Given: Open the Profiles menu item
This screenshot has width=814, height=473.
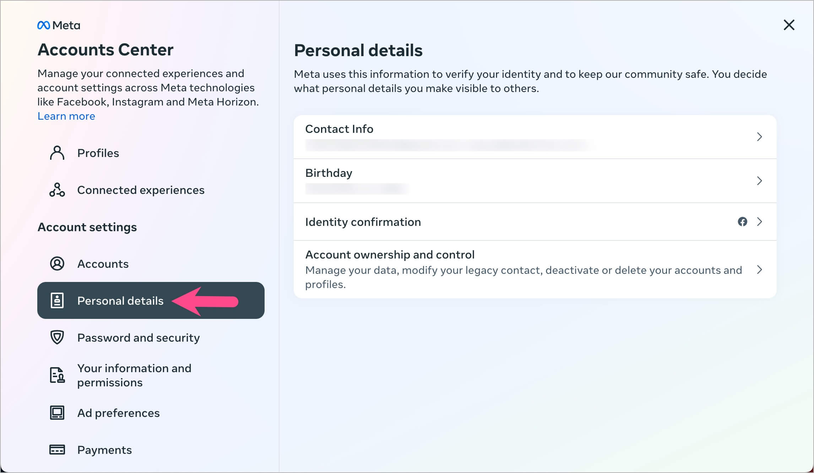Looking at the screenshot, I should pos(98,153).
